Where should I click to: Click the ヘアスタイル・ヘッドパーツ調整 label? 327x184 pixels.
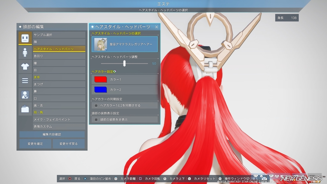click(114, 57)
